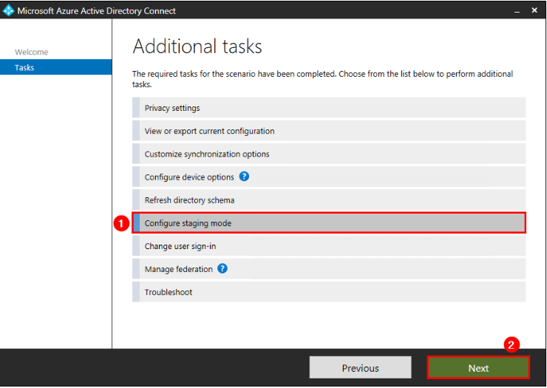Open the Manage federation task
Image resolution: width=547 pixels, height=388 pixels.
coord(329,269)
